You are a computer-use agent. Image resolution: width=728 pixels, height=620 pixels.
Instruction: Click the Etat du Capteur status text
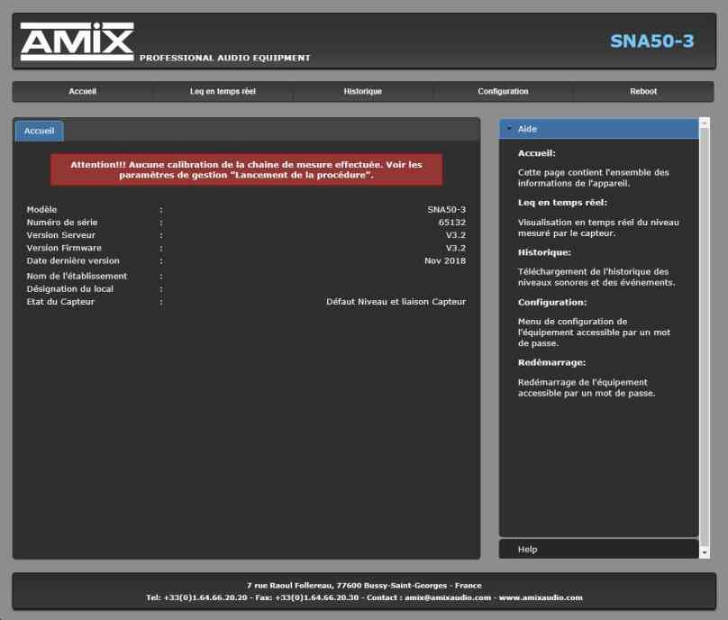pos(396,302)
